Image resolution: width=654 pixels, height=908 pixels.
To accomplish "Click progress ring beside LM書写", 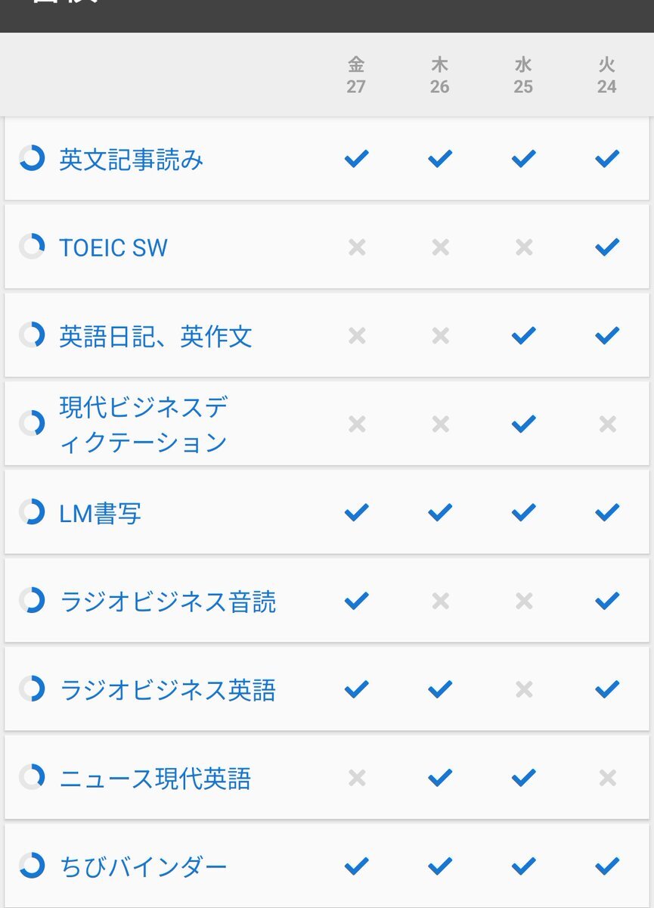I will tap(32, 512).
